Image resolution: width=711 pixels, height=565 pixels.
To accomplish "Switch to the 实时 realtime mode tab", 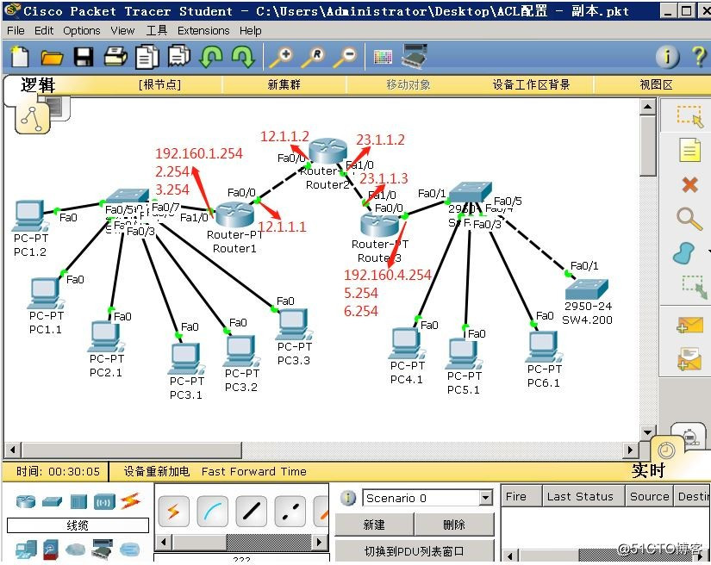I will [648, 470].
